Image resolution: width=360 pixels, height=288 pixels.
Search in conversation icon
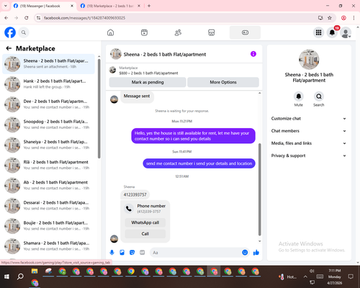pyautogui.click(x=319, y=96)
